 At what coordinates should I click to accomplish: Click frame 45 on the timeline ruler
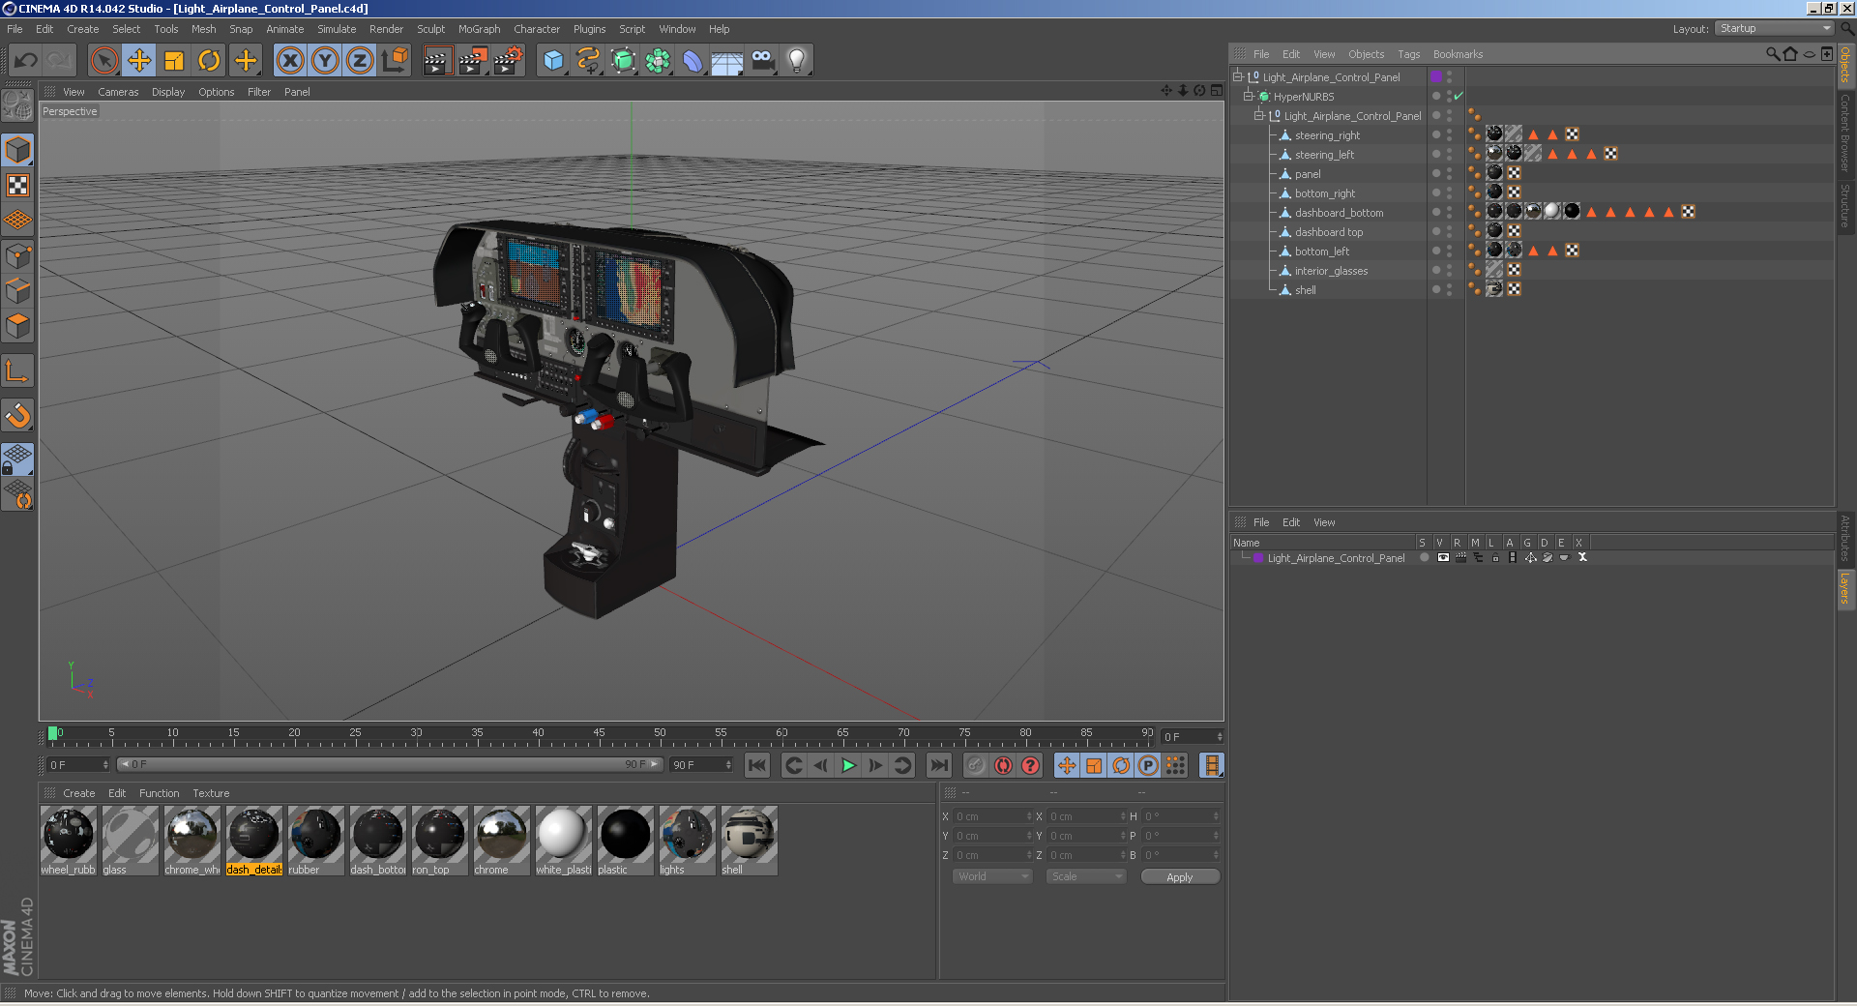[599, 734]
